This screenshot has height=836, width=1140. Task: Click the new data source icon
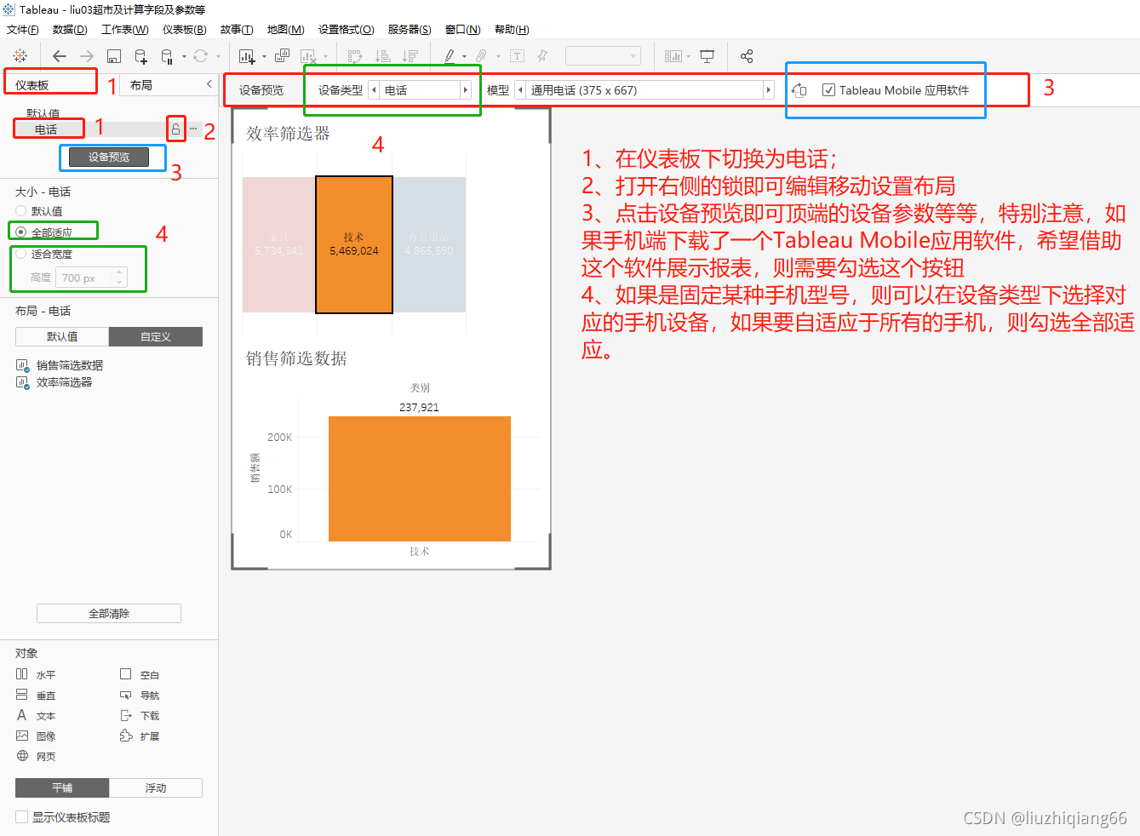[x=141, y=56]
